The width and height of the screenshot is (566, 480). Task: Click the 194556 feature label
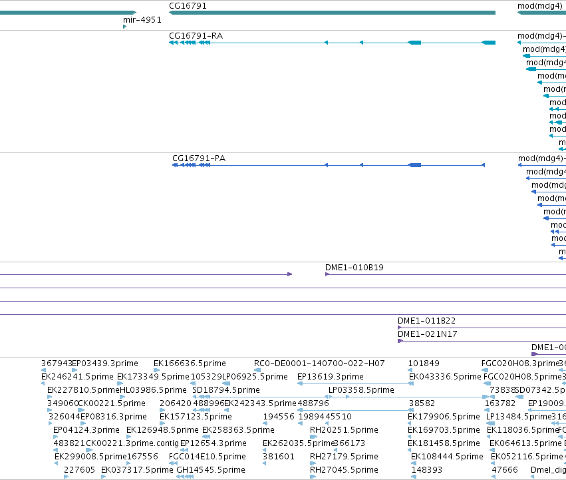coord(279,417)
